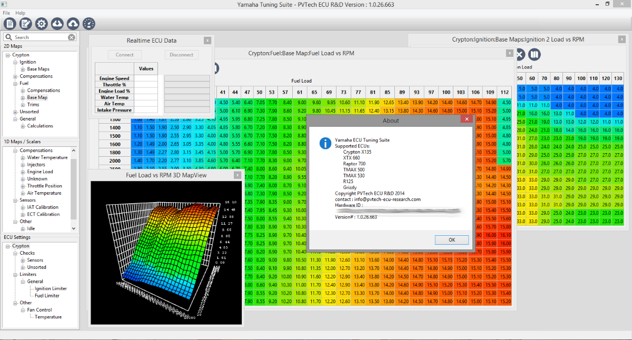Expand Calculations under General

point(23,126)
